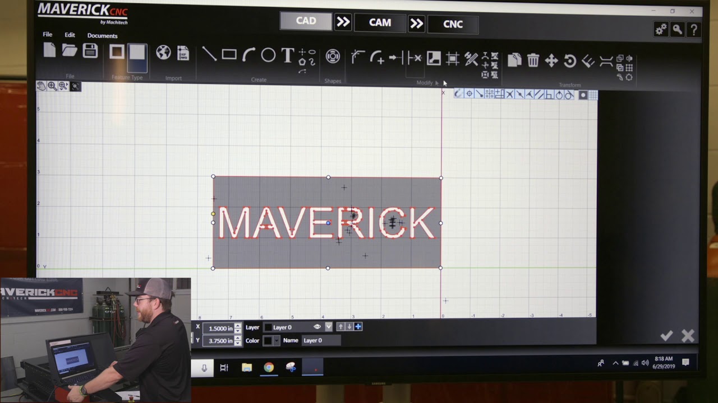
Task: Click the Zoom in magnifier icon
Action: coord(53,86)
